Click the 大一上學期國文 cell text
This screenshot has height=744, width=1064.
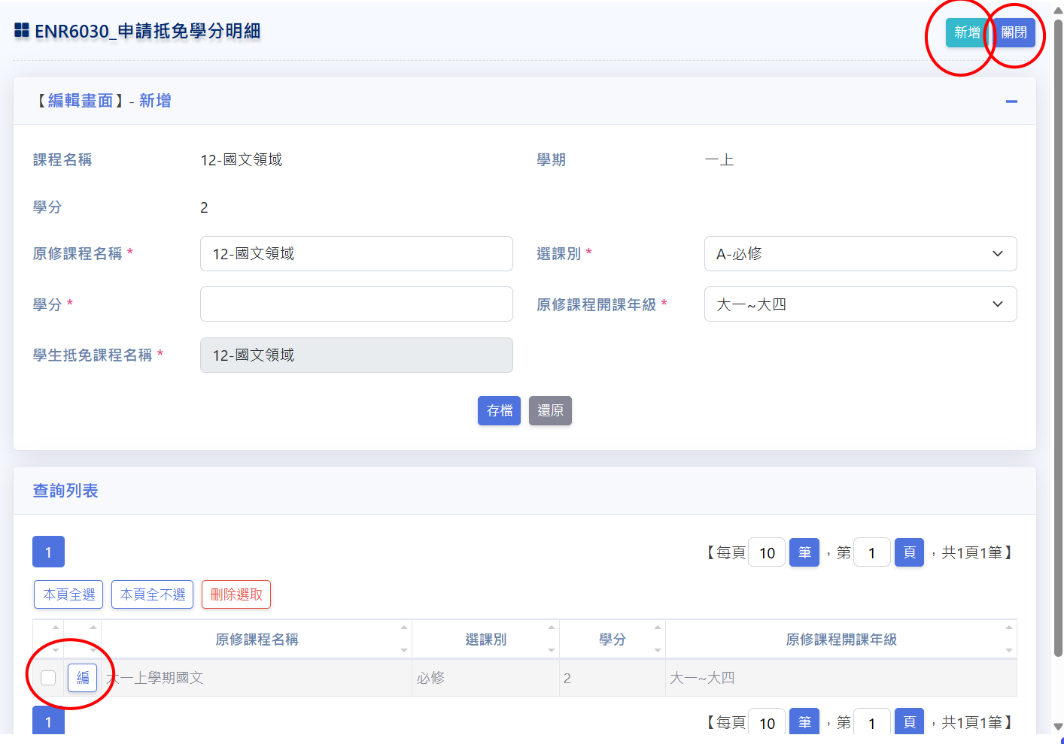[x=155, y=678]
